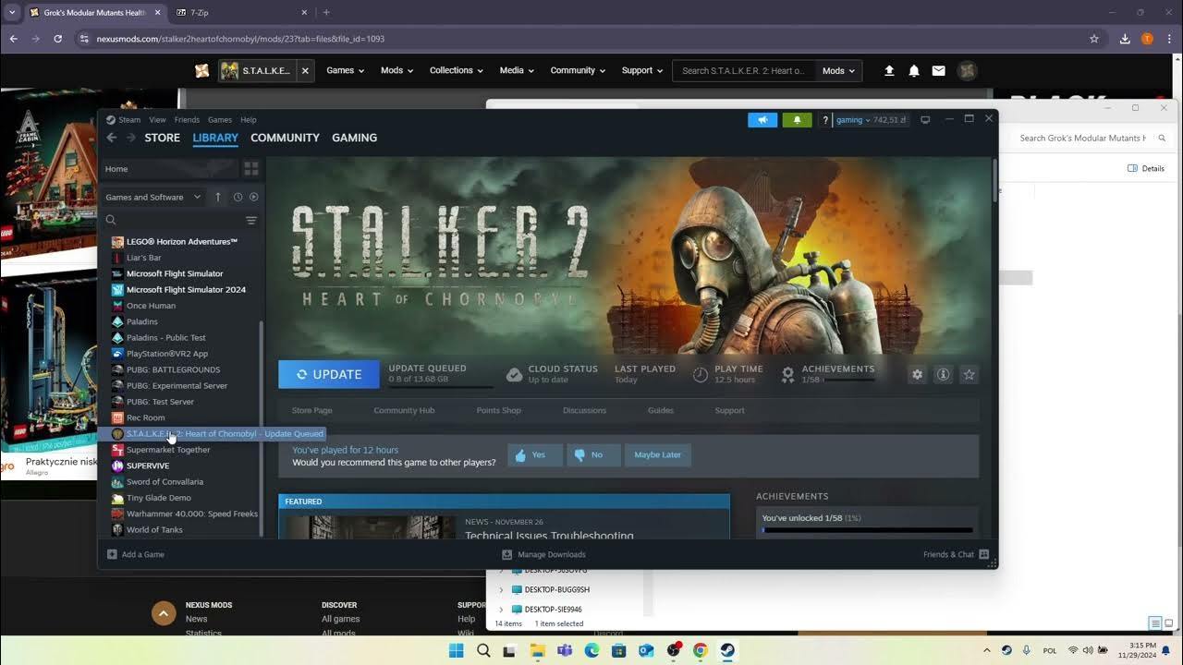Open Nexus Mods Mods navigation dropdown

pos(397,70)
